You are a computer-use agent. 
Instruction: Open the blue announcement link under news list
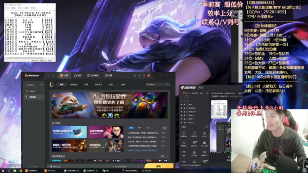tap(143, 150)
